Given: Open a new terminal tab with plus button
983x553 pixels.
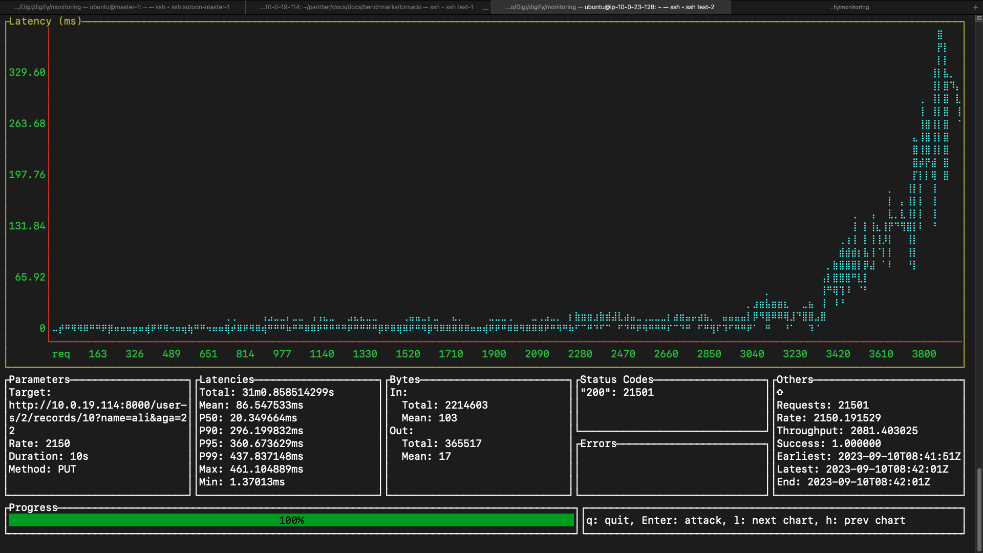Looking at the screenshot, I should [x=975, y=7].
